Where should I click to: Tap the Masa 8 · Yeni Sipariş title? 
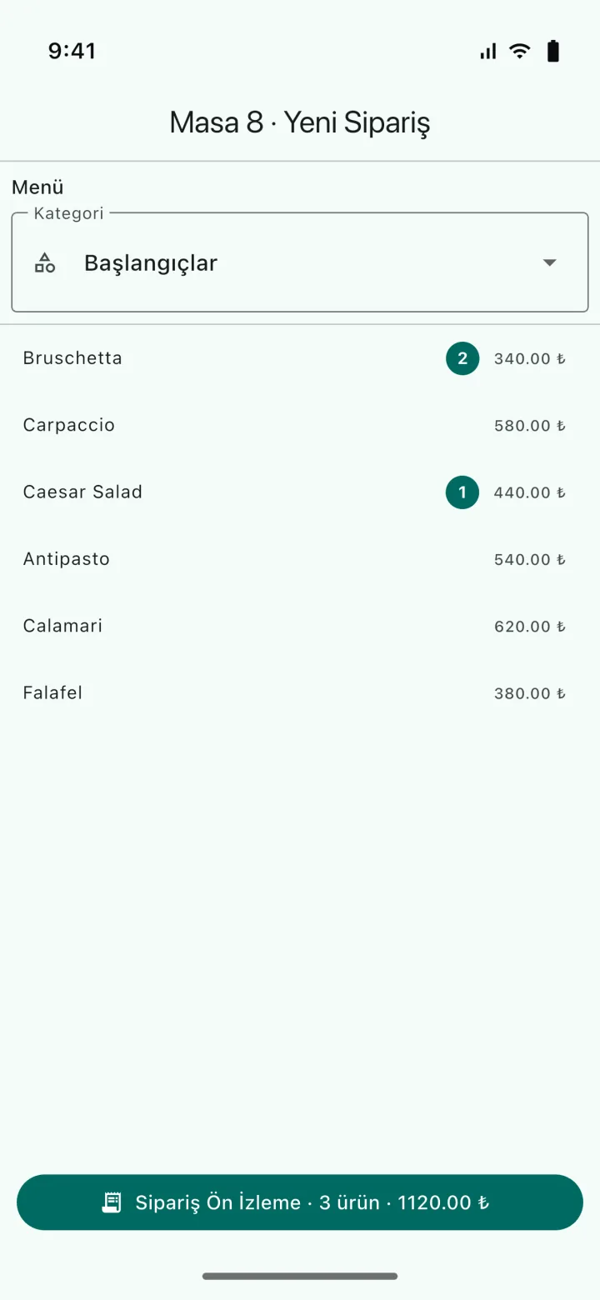point(300,122)
